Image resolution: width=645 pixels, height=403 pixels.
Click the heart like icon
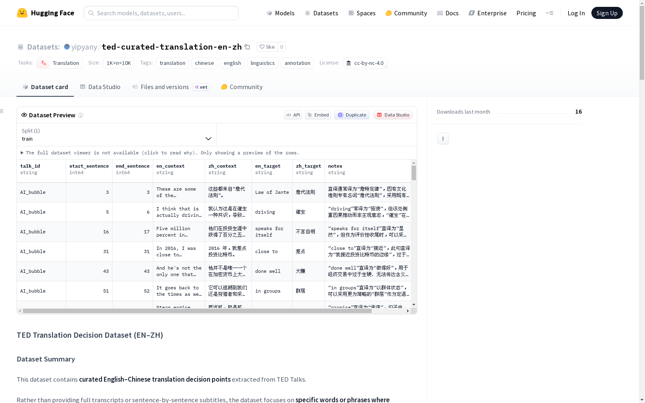[262, 47]
